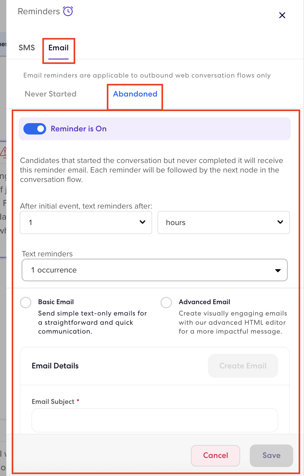Select the Basic Email radio button
The image size is (304, 476).
coord(26,302)
